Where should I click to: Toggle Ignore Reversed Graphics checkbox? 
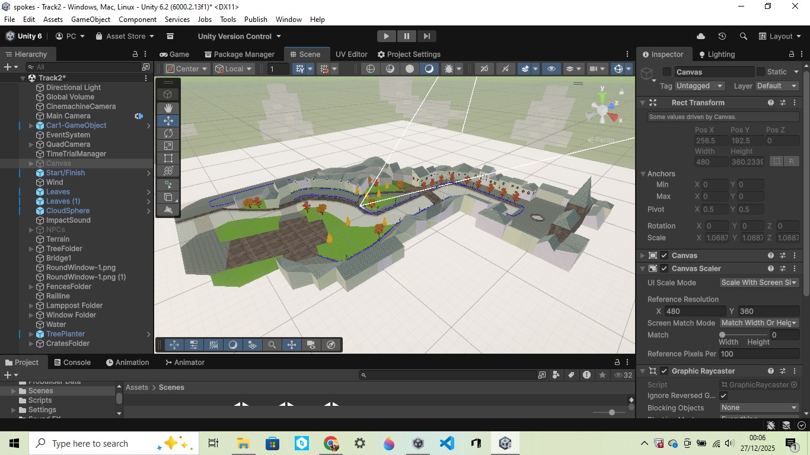723,396
